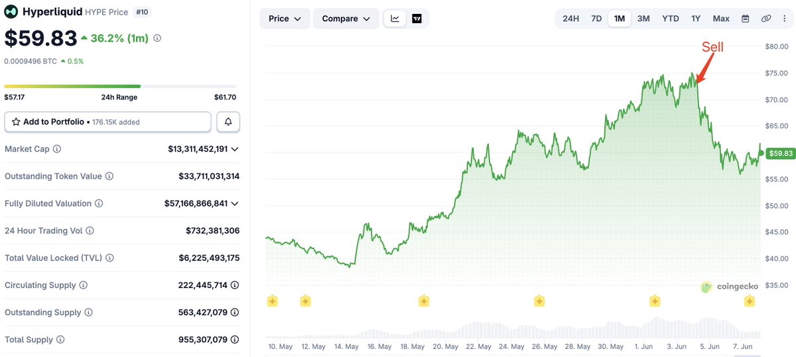Click the news marker near 18. May

click(x=424, y=301)
